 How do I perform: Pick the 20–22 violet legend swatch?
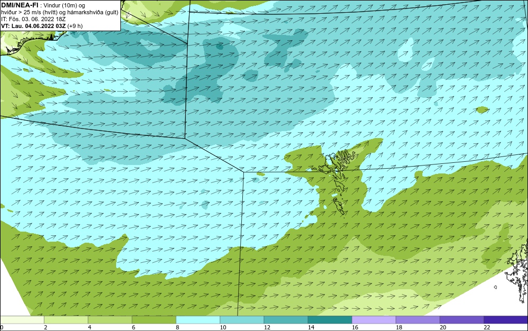coord(461,320)
